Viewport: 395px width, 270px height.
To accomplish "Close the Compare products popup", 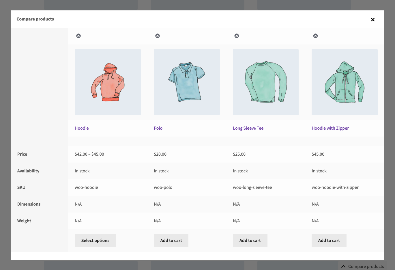I will click(x=373, y=20).
